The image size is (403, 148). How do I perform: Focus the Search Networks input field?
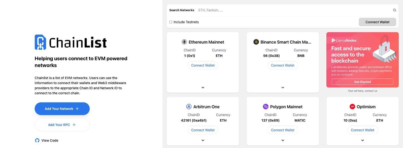[x=294, y=10]
